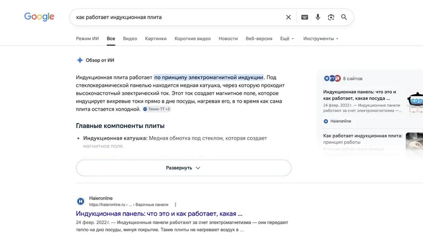Select the Все tab
Image resolution: width=423 pixels, height=238 pixels.
[111, 39]
